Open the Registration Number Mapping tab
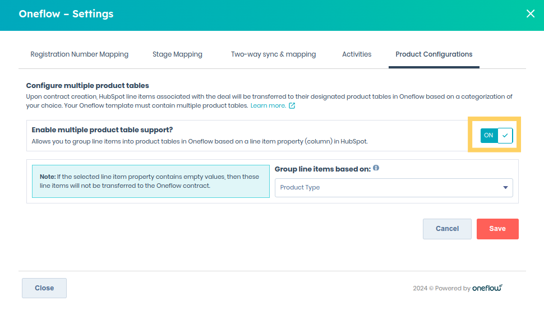544x310 pixels. [x=80, y=54]
